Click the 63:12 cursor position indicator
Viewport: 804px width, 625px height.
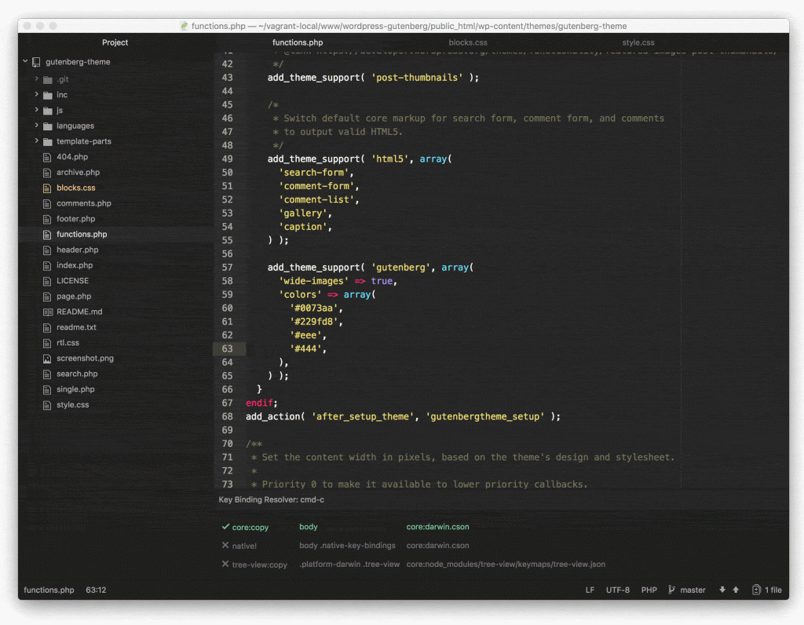click(97, 590)
